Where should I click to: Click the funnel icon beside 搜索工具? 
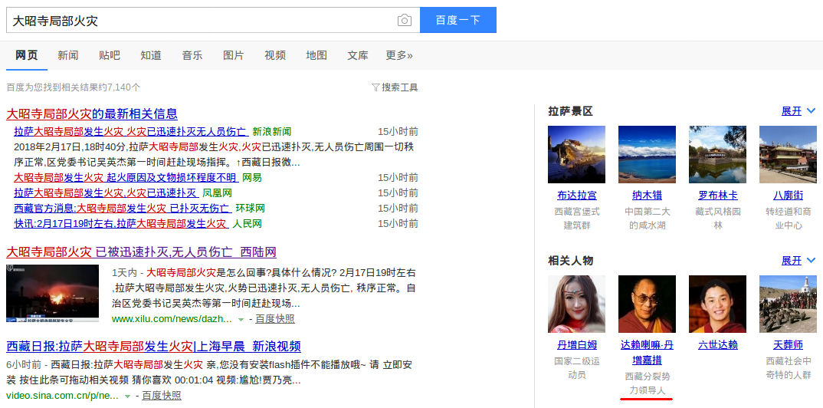pyautogui.click(x=375, y=87)
